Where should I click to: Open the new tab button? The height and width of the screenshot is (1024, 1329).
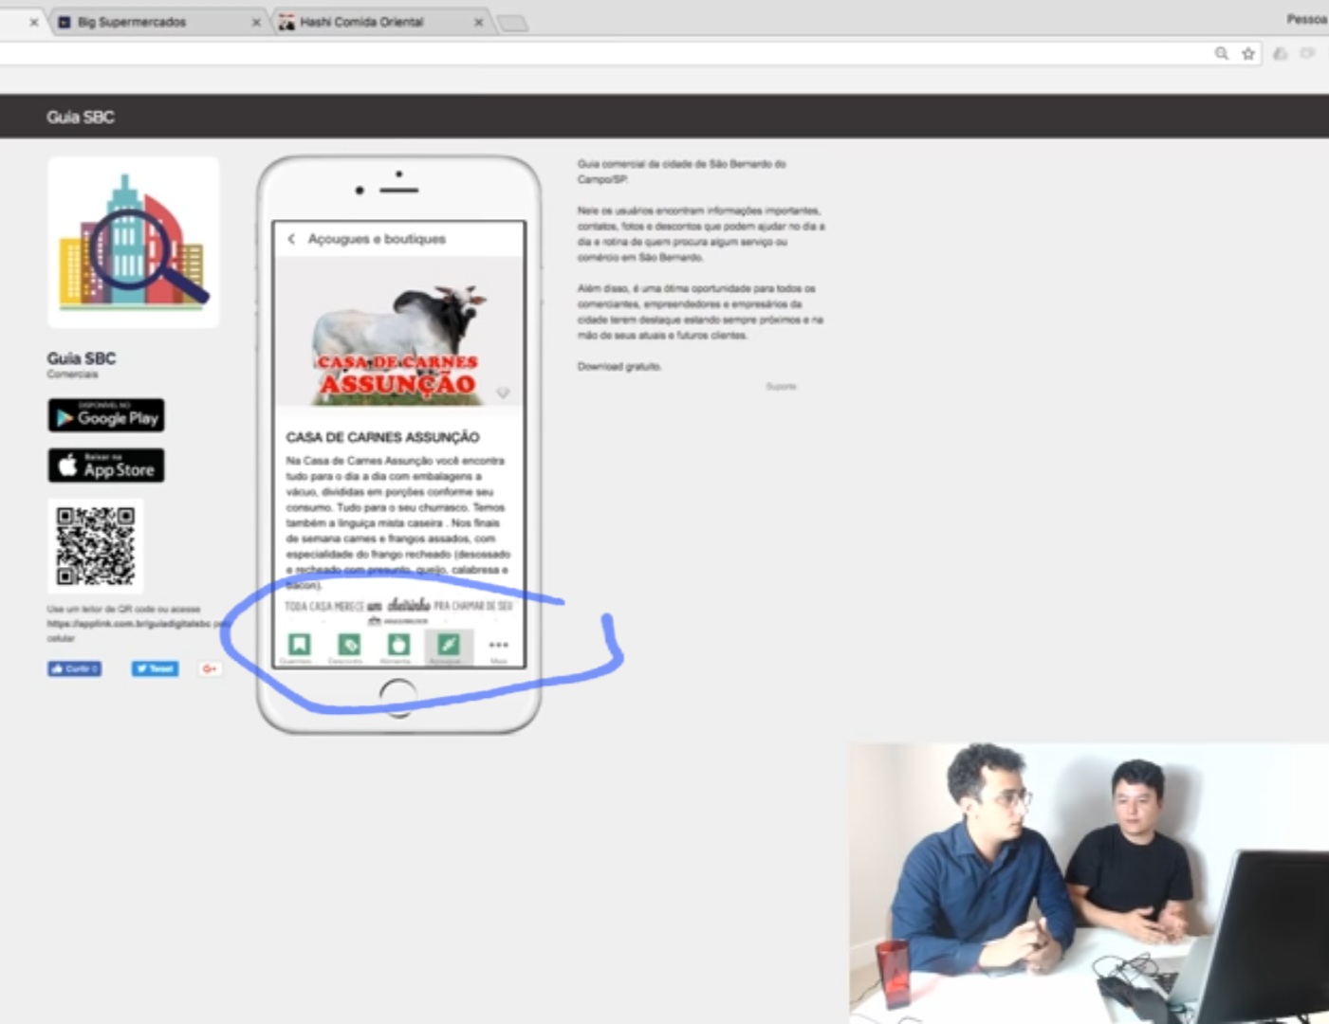512,23
